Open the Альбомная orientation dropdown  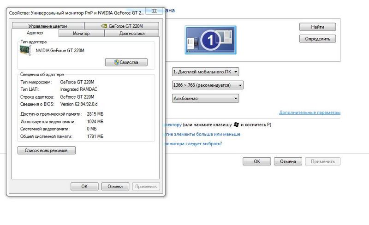205,98
